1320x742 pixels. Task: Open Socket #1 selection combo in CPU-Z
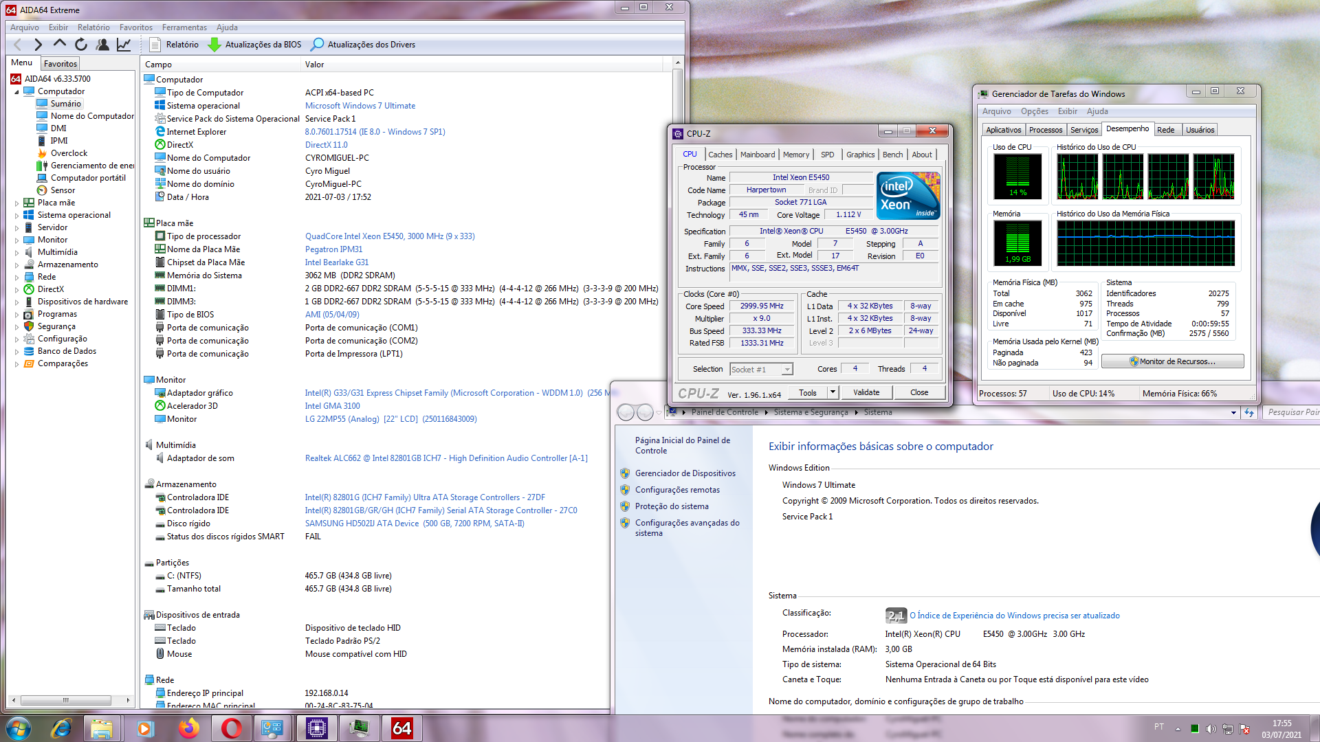click(761, 370)
